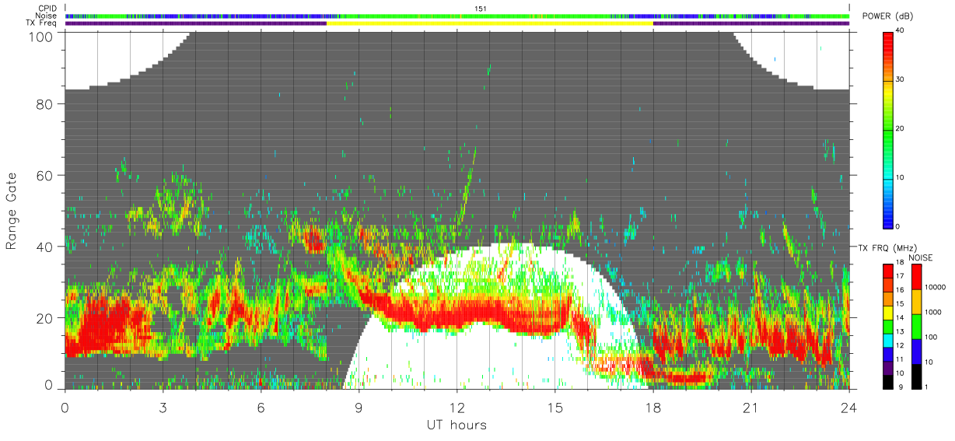Click the TX FRQ (MHz) legend title
Screen dimensions: 955x441
(x=887, y=248)
